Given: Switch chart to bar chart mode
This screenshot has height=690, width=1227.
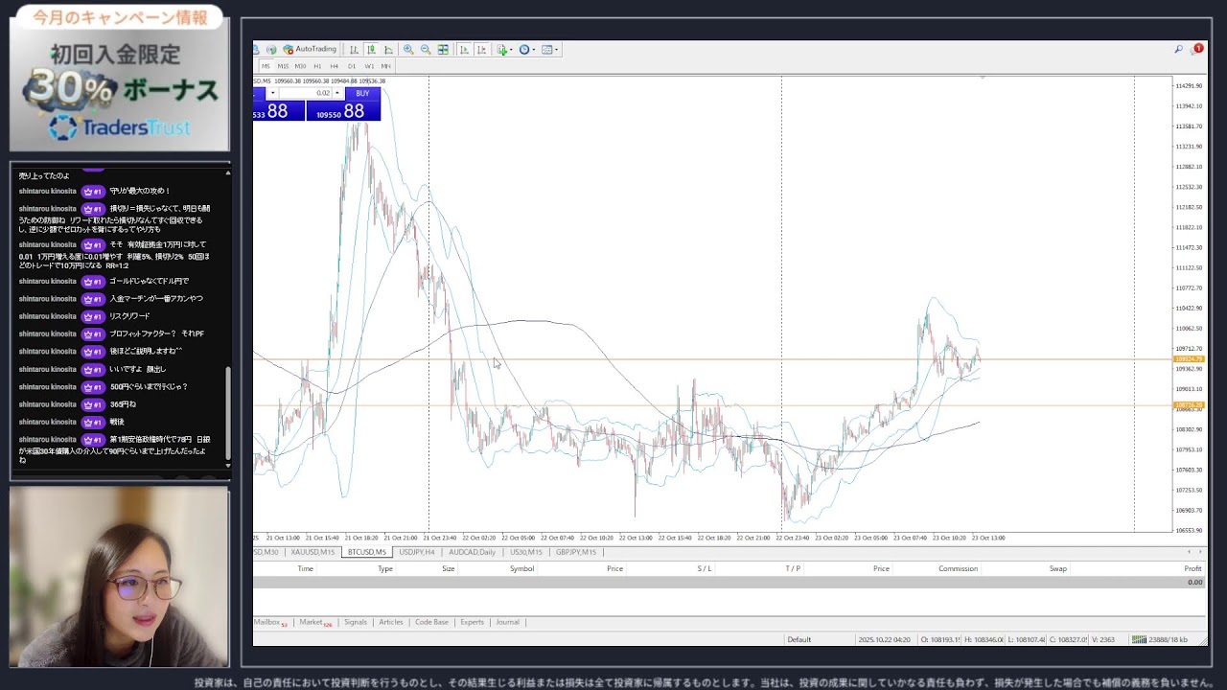Looking at the screenshot, I should coord(354,50).
